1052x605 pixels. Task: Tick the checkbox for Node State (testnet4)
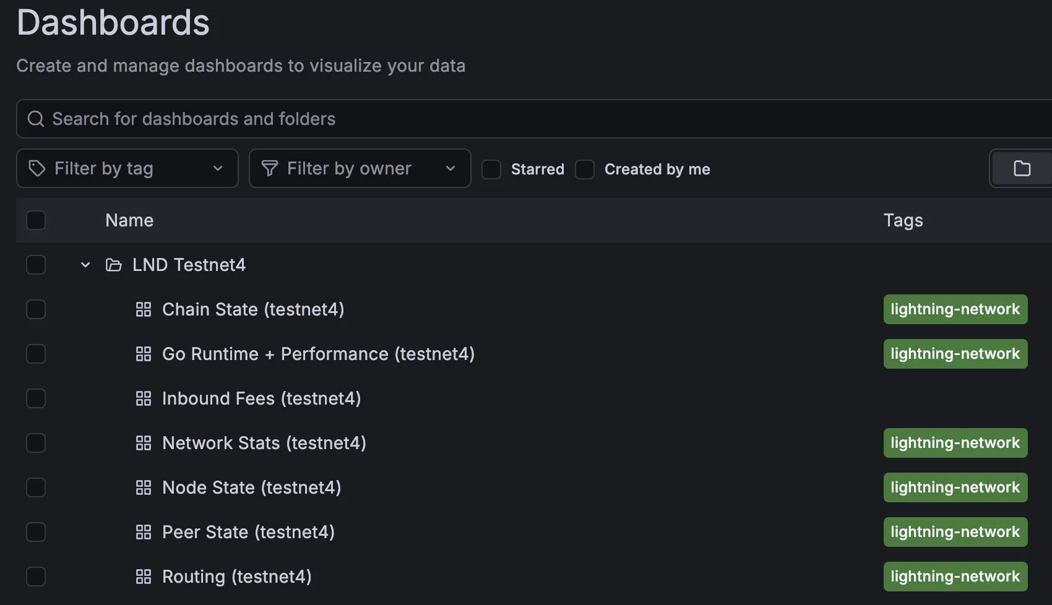[36, 487]
